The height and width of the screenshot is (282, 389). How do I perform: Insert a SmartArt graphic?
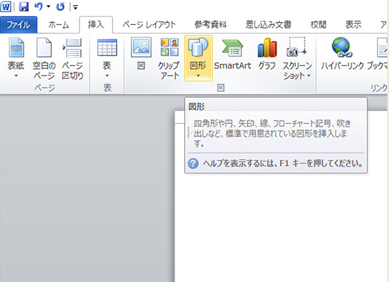[x=233, y=54]
